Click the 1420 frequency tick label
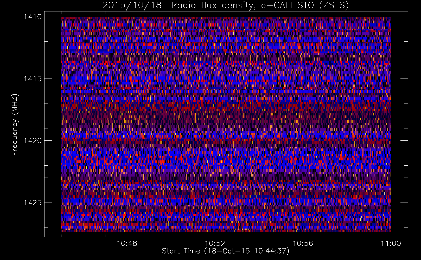The width and height of the screenshot is (421, 260). pyautogui.click(x=33, y=141)
